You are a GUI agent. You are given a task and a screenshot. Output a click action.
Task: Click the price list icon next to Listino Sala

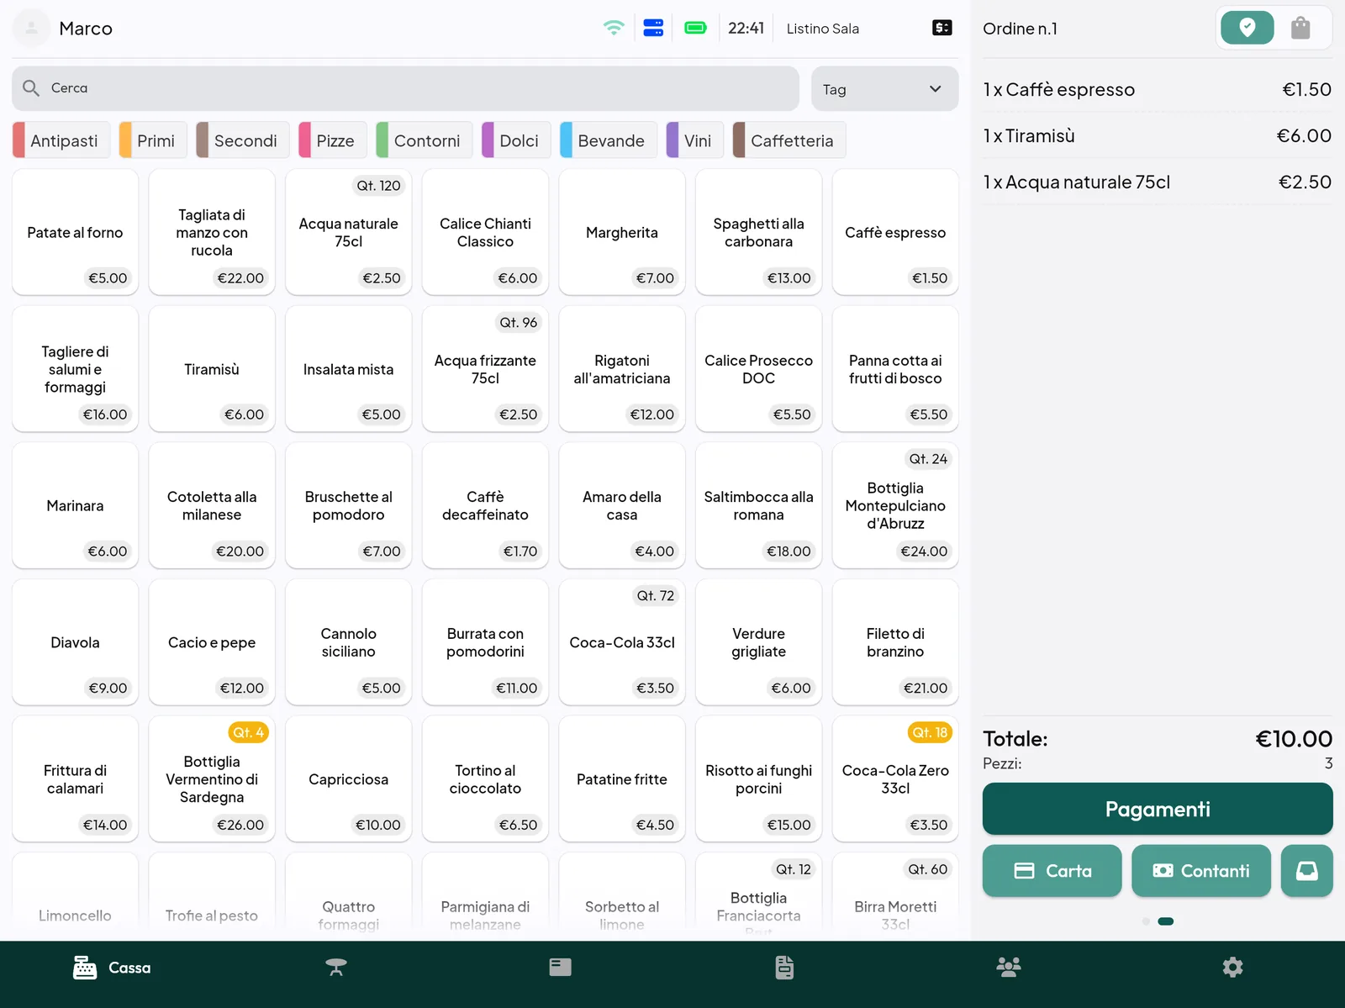942,28
